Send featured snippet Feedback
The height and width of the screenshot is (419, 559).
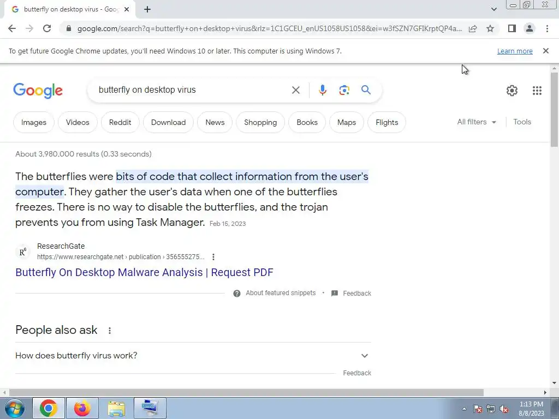[x=351, y=293]
